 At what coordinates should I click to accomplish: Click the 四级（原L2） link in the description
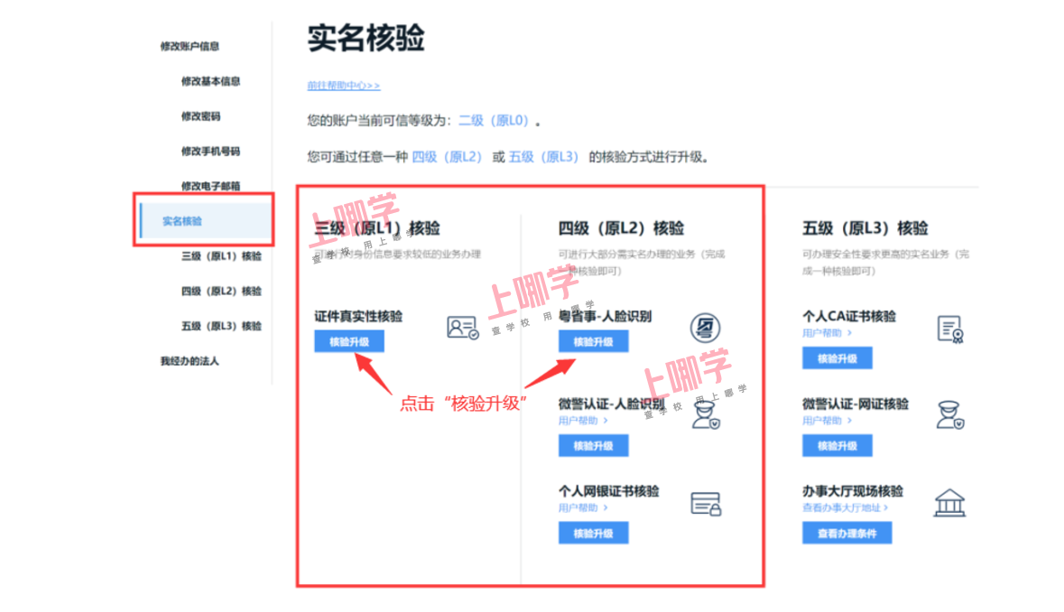(447, 157)
